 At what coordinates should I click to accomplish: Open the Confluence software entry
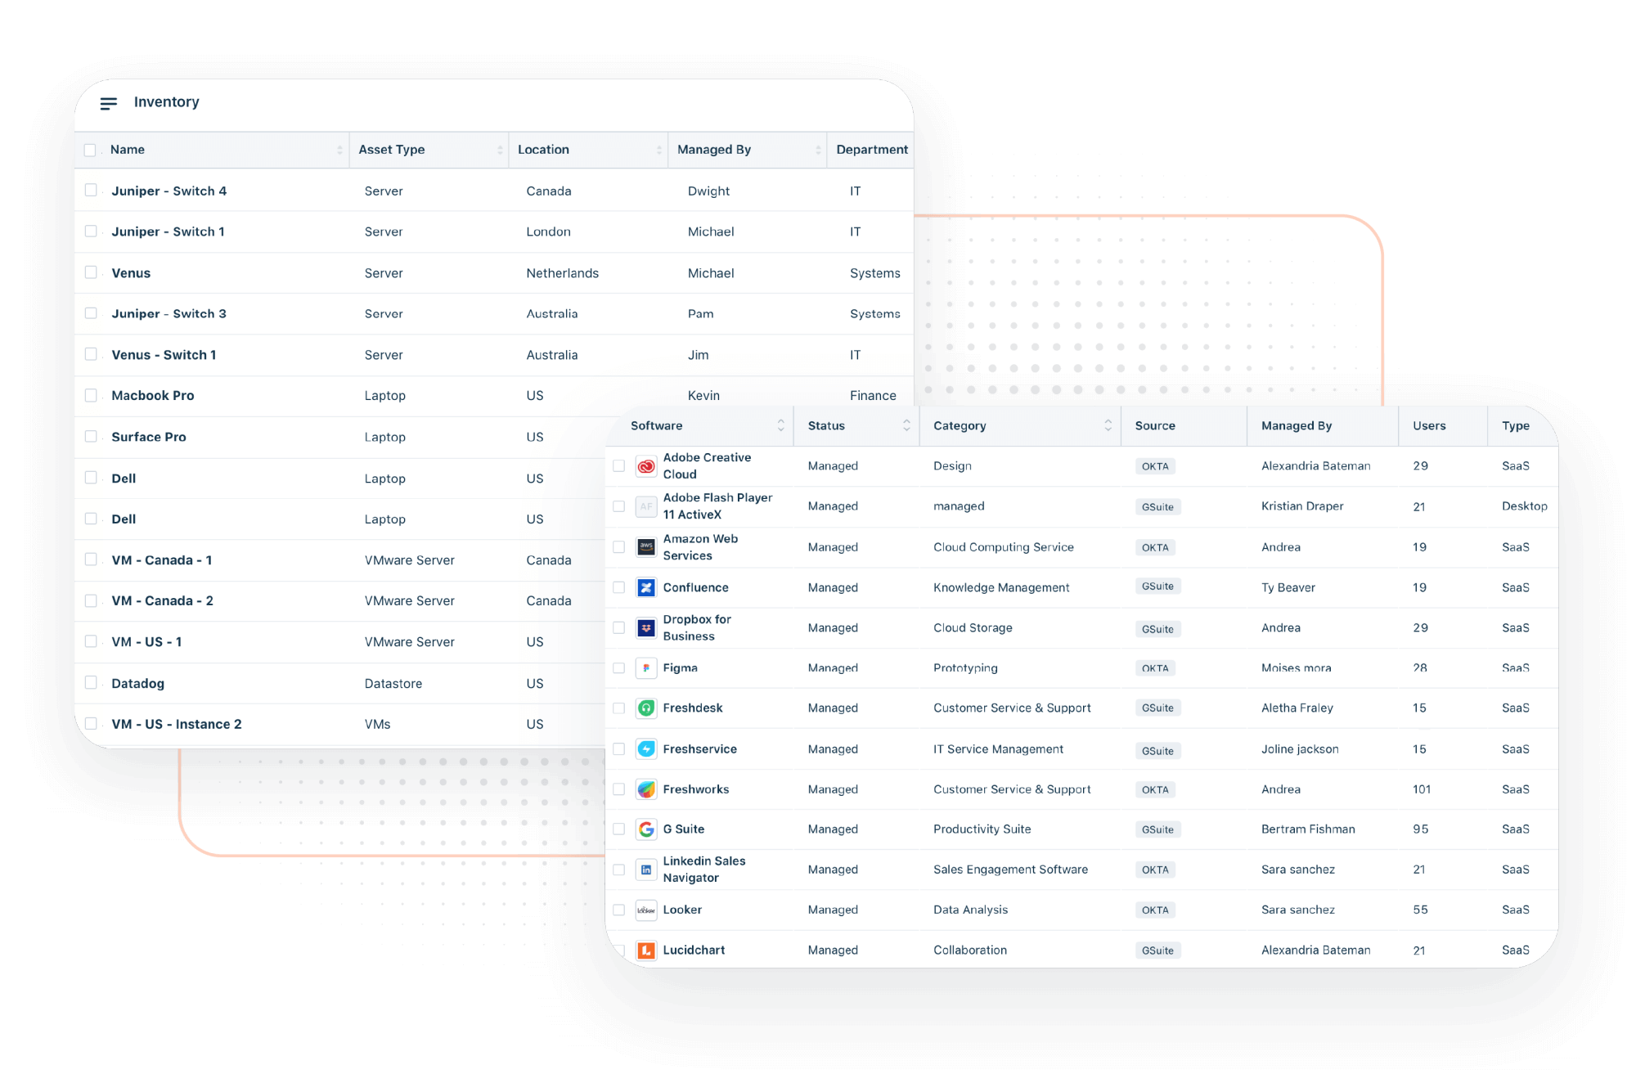pos(695,587)
